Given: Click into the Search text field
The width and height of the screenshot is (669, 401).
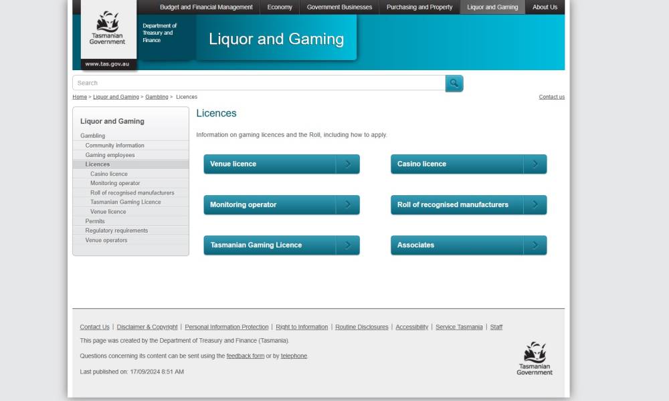Looking at the screenshot, I should [x=258, y=84].
